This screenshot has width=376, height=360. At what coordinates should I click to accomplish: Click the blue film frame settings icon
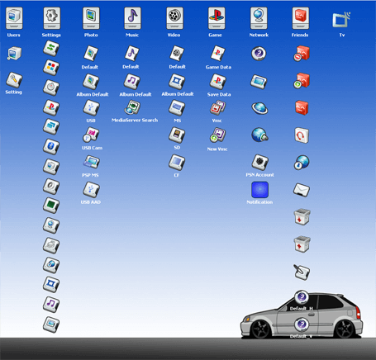click(x=51, y=284)
